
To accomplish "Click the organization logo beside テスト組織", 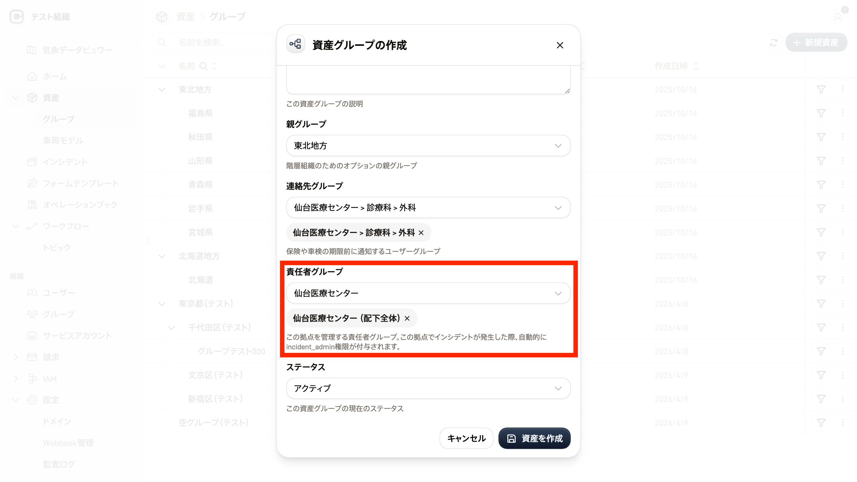I will [x=17, y=17].
